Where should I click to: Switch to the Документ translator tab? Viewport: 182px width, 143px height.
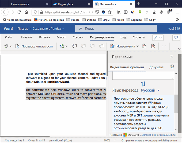156,67
